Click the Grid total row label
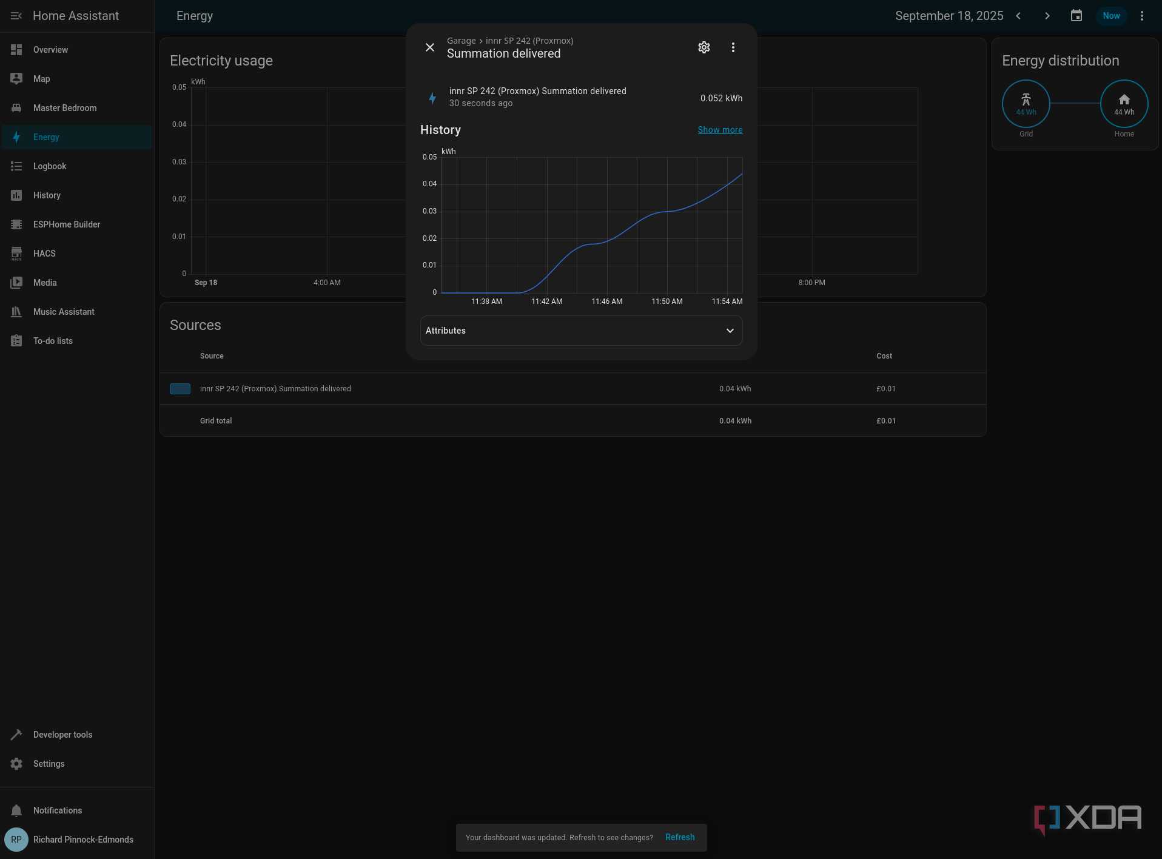 (216, 421)
